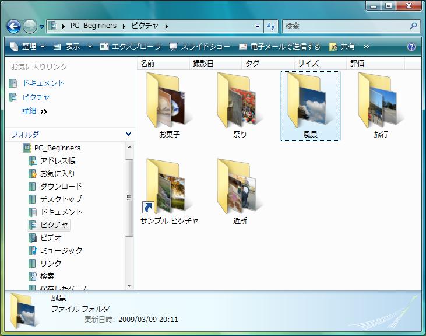Open the address bar history dropdown
Image resolution: width=426 pixels, height=336 pixels.
258,26
